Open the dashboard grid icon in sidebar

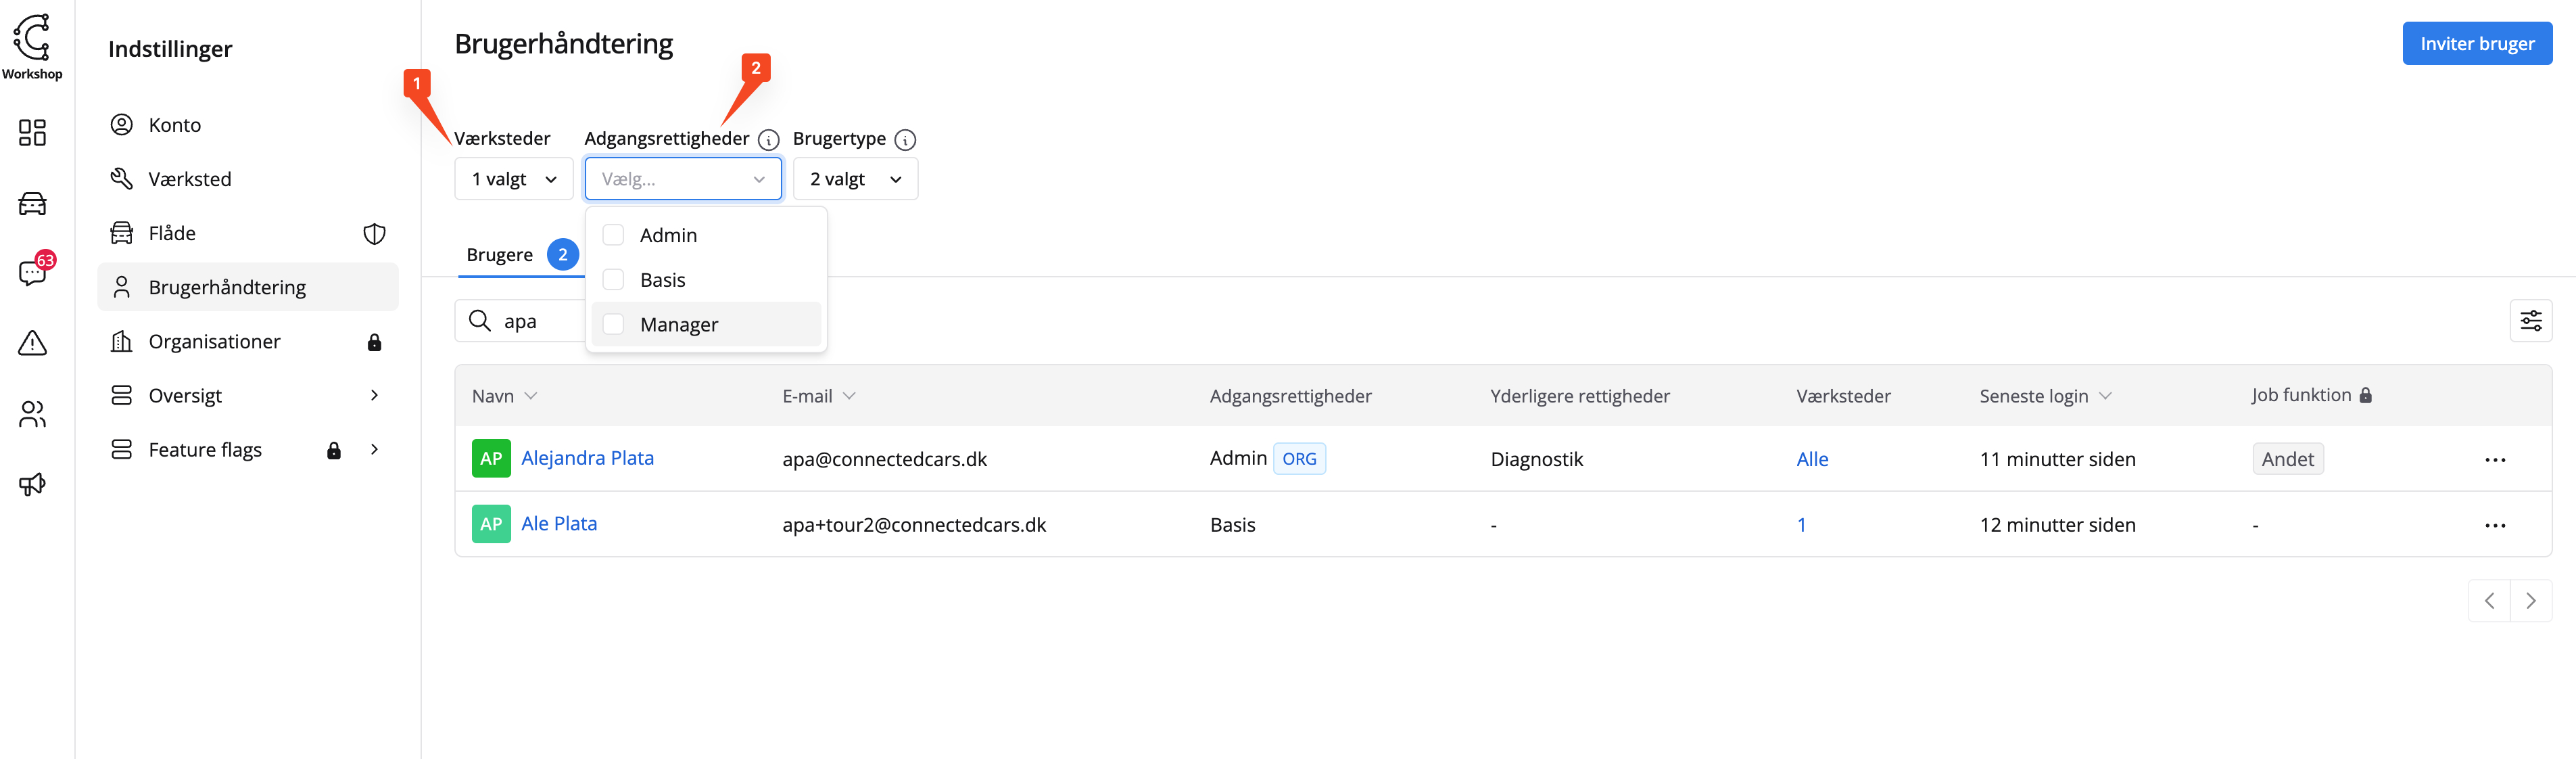pyautogui.click(x=32, y=133)
